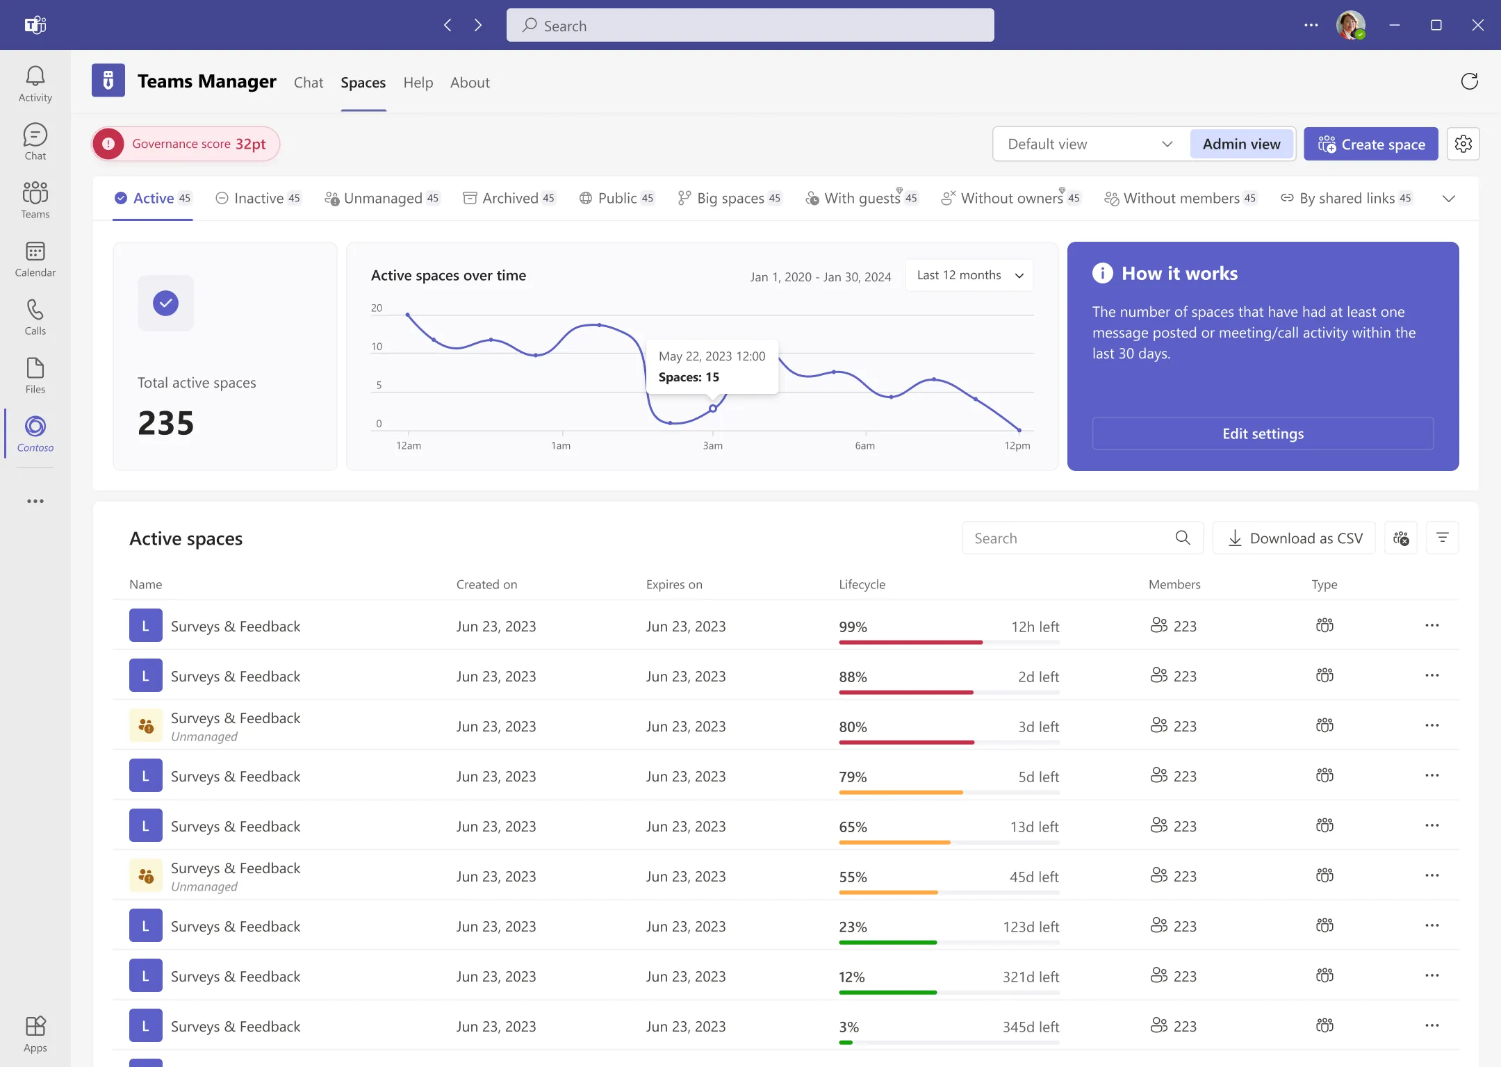Select the Active filter tab
Screen dimensions: 1501x1067
coord(153,198)
